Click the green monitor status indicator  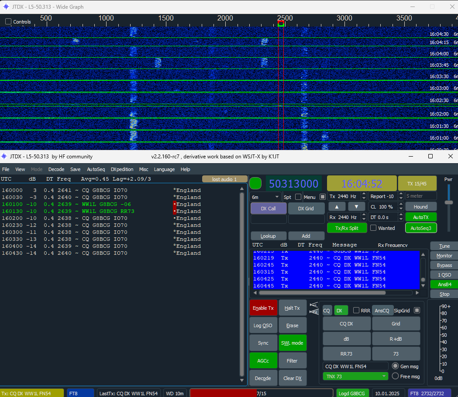255,184
